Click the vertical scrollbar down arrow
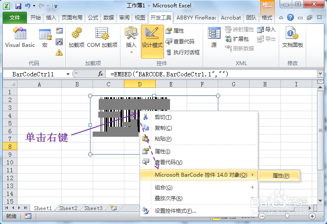This screenshot has height=224, width=327. pyautogui.click(x=320, y=201)
